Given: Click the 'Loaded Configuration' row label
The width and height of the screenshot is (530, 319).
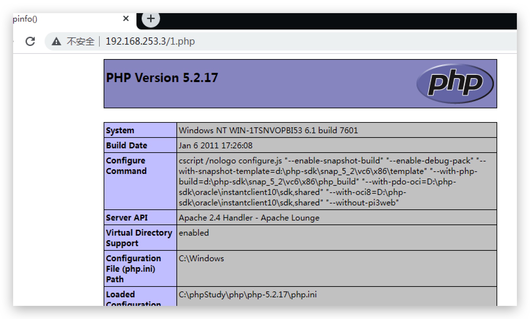Looking at the screenshot, I should (x=133, y=298).
